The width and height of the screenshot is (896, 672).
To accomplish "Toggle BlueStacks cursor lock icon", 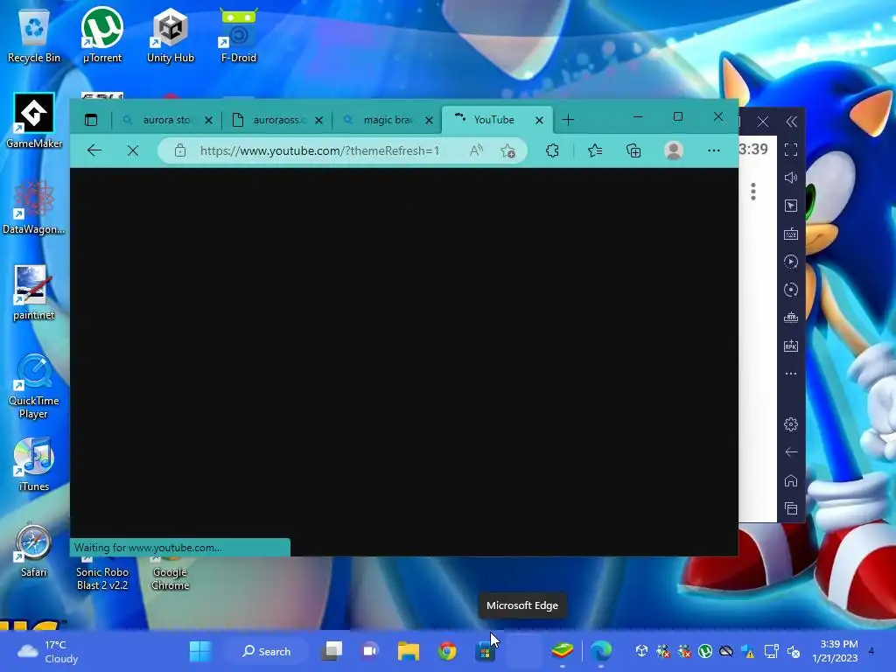I will (x=791, y=206).
